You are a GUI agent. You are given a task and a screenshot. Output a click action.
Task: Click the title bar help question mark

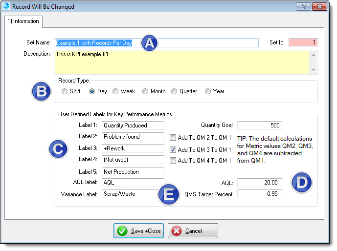click(x=304, y=7)
